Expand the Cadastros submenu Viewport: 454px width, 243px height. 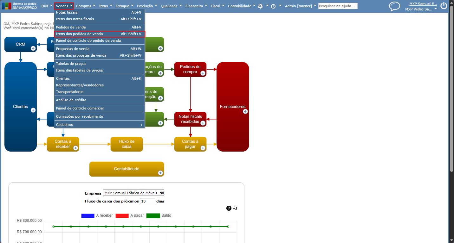(100, 125)
